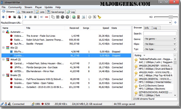Switch to the Title search tab
Viewport: 181px width, 109px height.
pos(25,12)
